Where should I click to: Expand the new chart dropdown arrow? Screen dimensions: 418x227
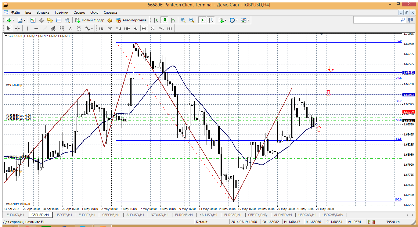(x=13, y=20)
